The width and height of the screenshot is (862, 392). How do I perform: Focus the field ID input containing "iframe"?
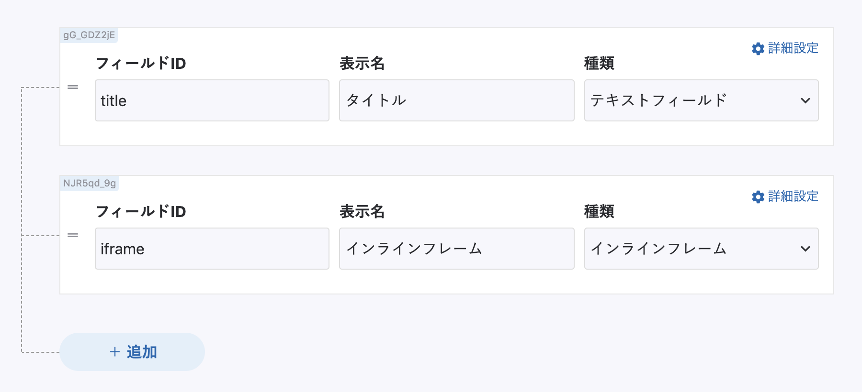(212, 249)
